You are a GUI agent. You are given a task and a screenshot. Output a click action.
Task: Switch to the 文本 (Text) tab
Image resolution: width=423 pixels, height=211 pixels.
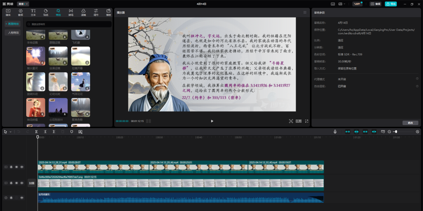[33, 12]
